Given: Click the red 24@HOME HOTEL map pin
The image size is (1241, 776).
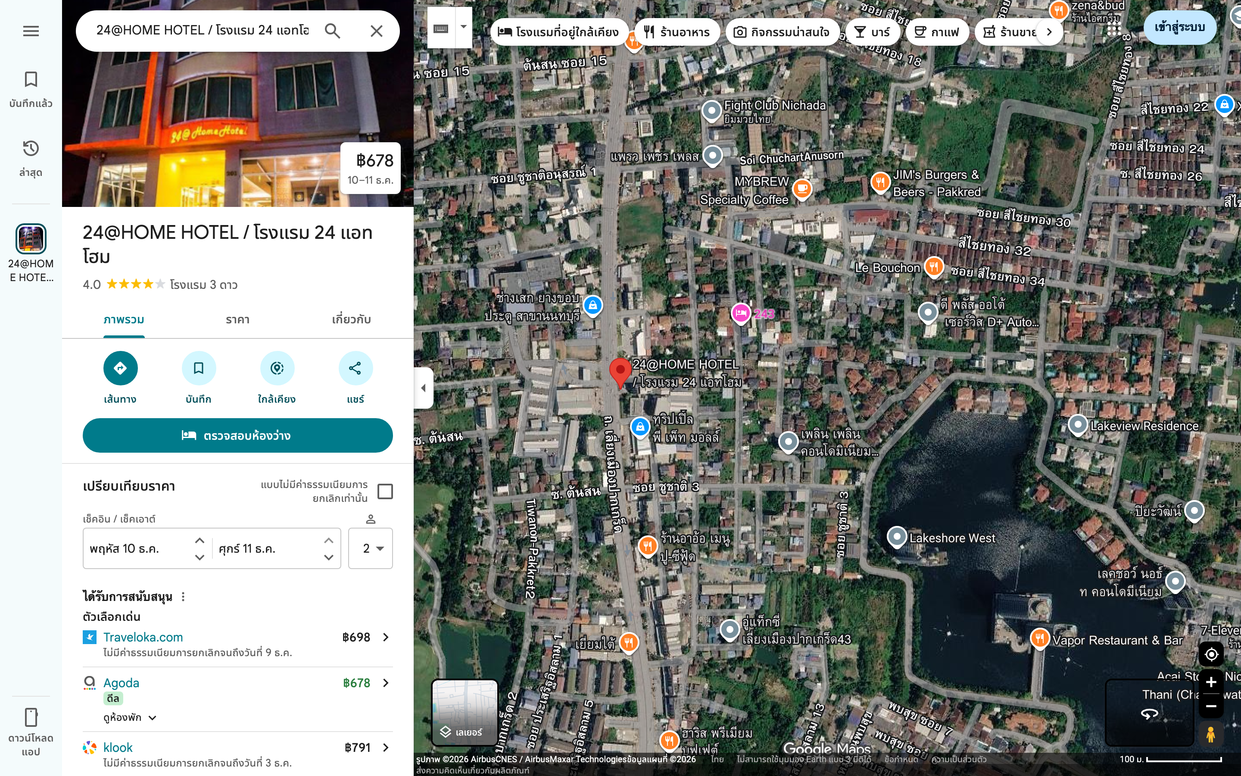Looking at the screenshot, I should tap(620, 373).
